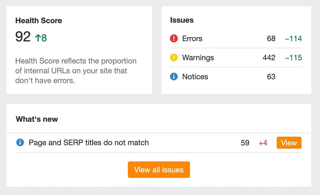Click the Errors change value −114
Viewport: 320px width, 195px height.
[x=293, y=39]
